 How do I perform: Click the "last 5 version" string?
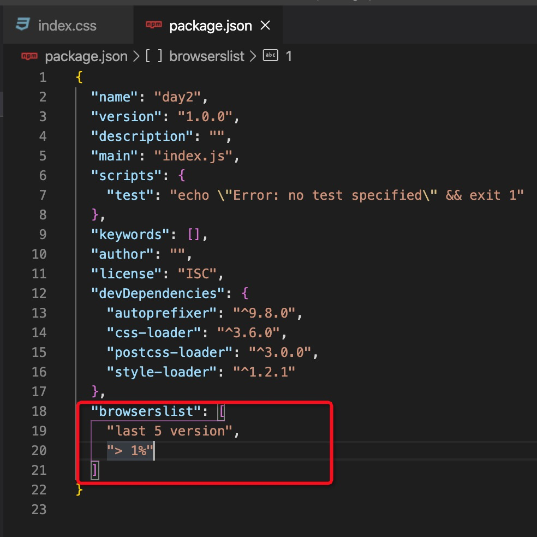[170, 431]
